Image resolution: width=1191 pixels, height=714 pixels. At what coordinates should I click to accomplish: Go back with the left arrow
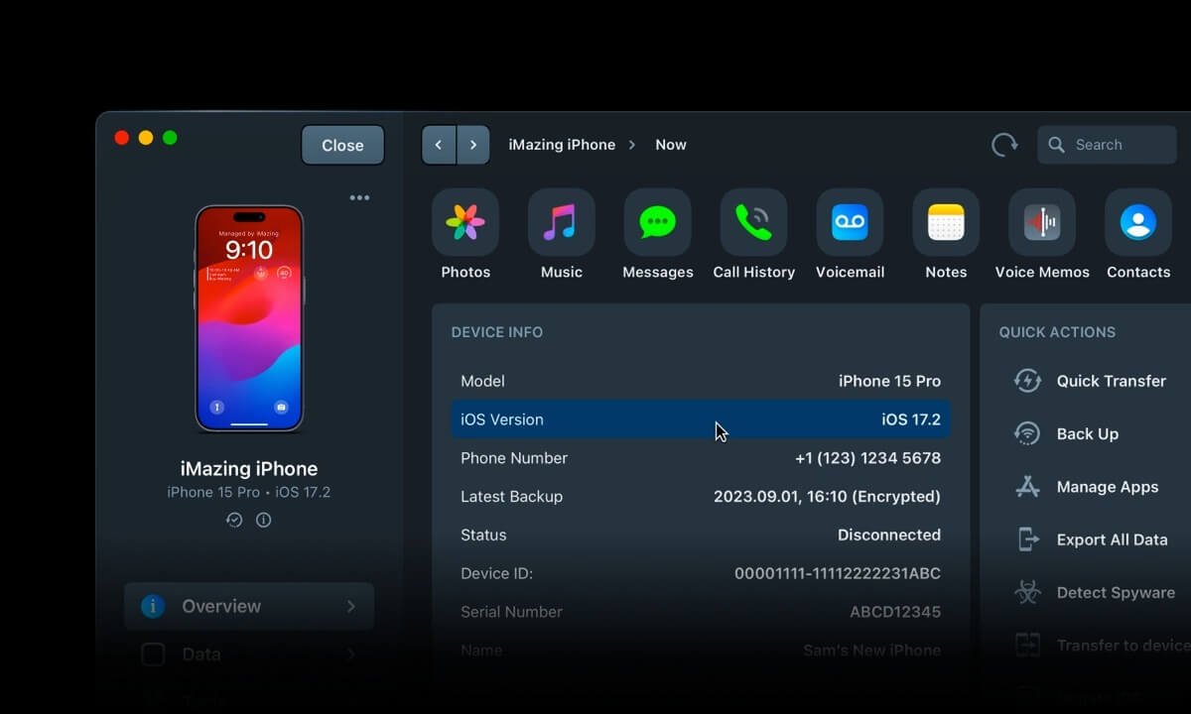coord(439,145)
